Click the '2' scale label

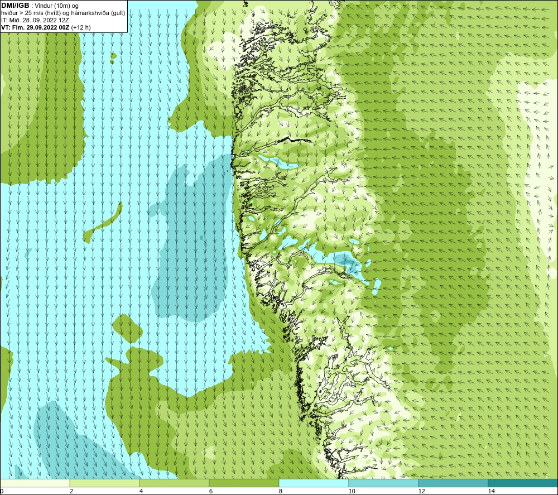pyautogui.click(x=71, y=491)
